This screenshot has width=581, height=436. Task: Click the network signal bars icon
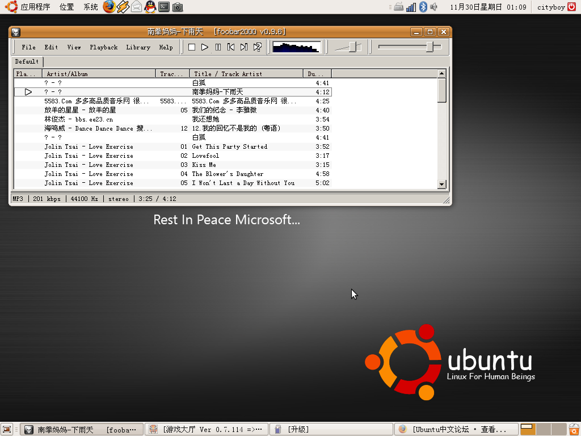[411, 7]
